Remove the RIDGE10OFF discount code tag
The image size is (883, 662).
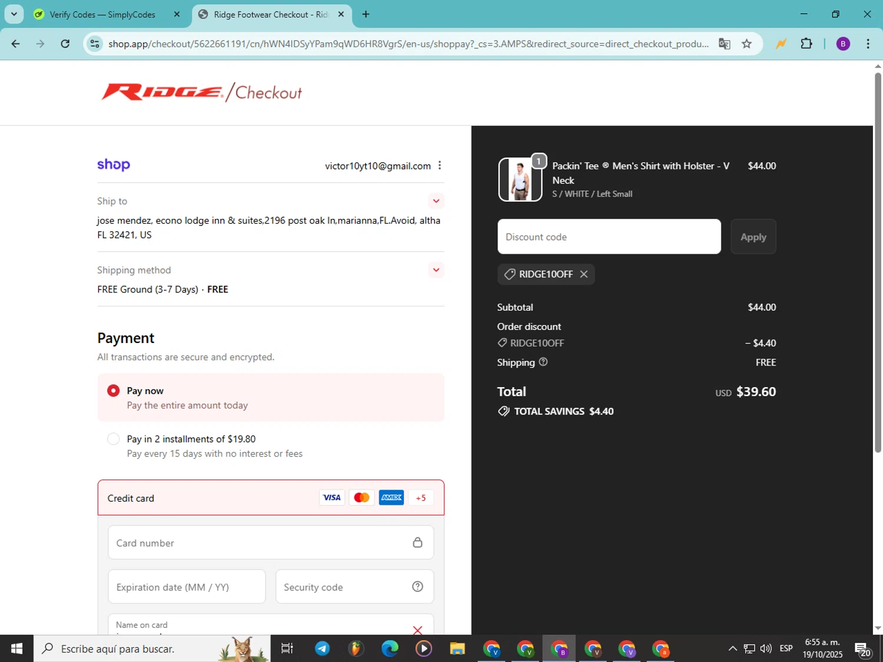[583, 274]
